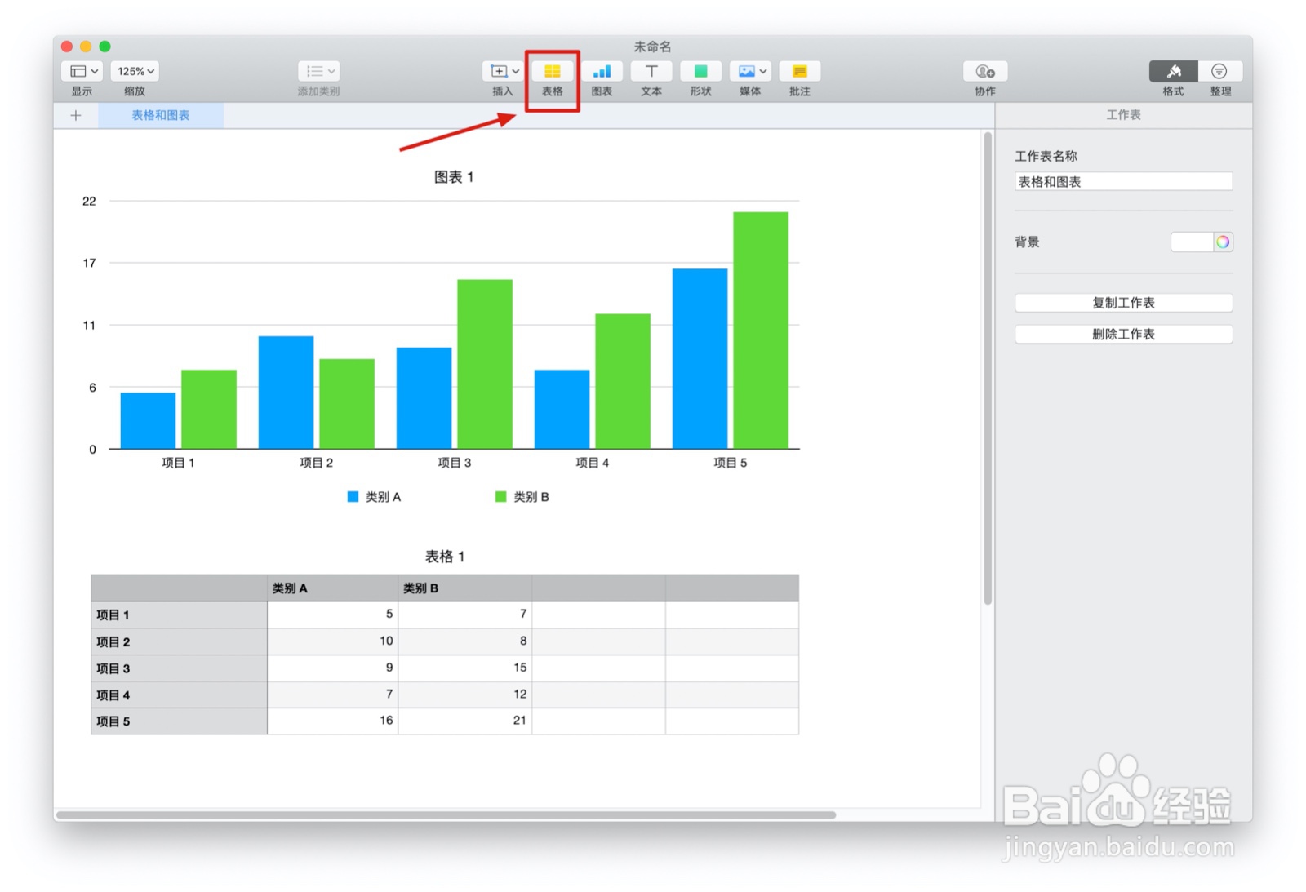Click the 工作表名称 name input field

pos(1123,180)
